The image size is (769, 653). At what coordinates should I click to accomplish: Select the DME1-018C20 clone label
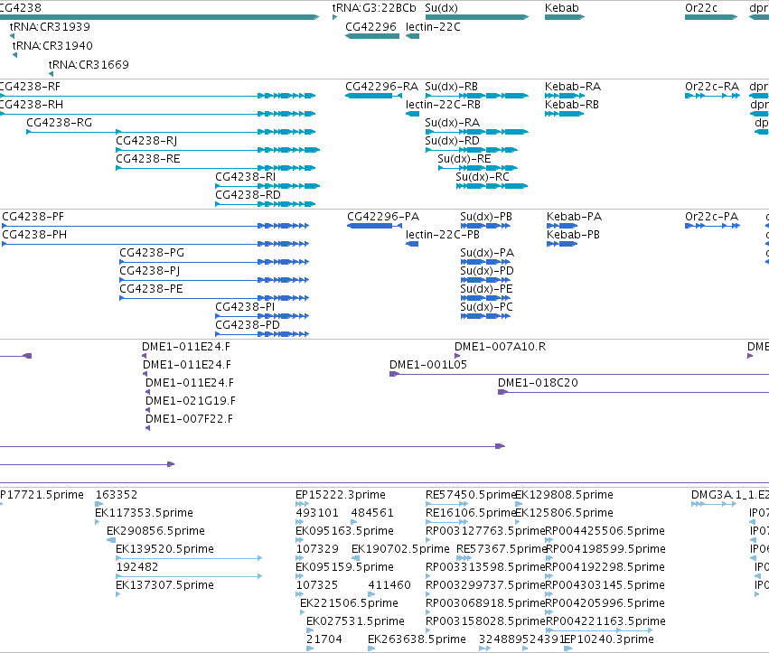538,383
